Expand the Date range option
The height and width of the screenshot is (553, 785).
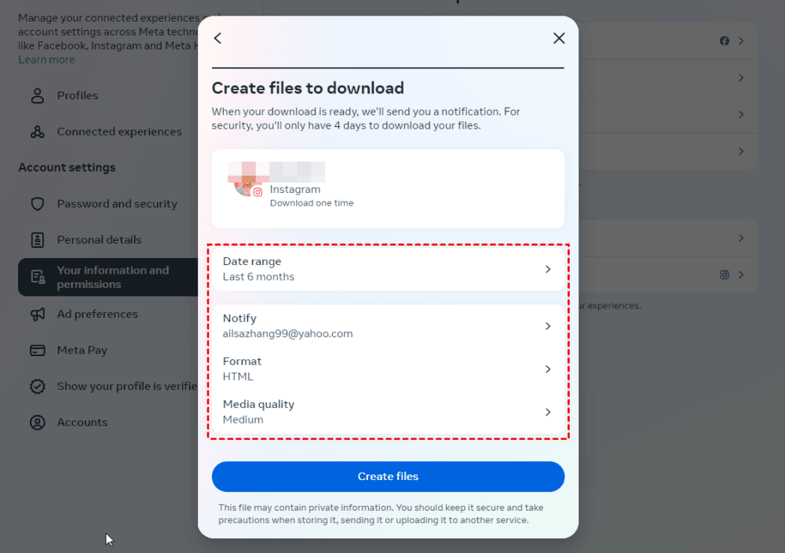click(388, 269)
